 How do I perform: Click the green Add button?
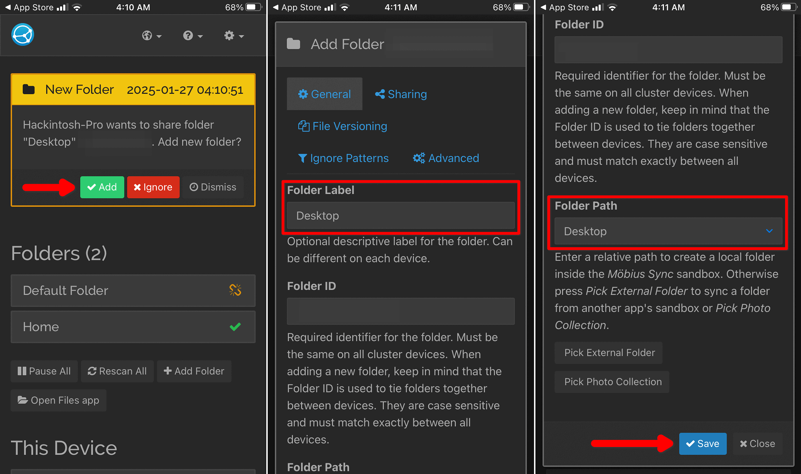click(102, 187)
